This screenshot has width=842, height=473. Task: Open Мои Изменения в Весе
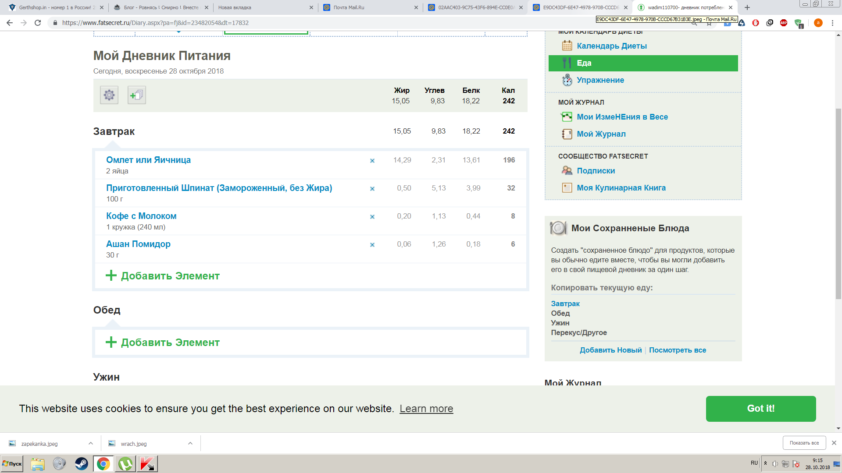point(622,117)
